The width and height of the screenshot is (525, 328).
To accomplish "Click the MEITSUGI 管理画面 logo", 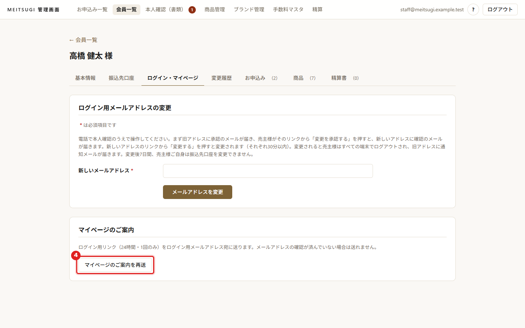I will pyautogui.click(x=34, y=9).
